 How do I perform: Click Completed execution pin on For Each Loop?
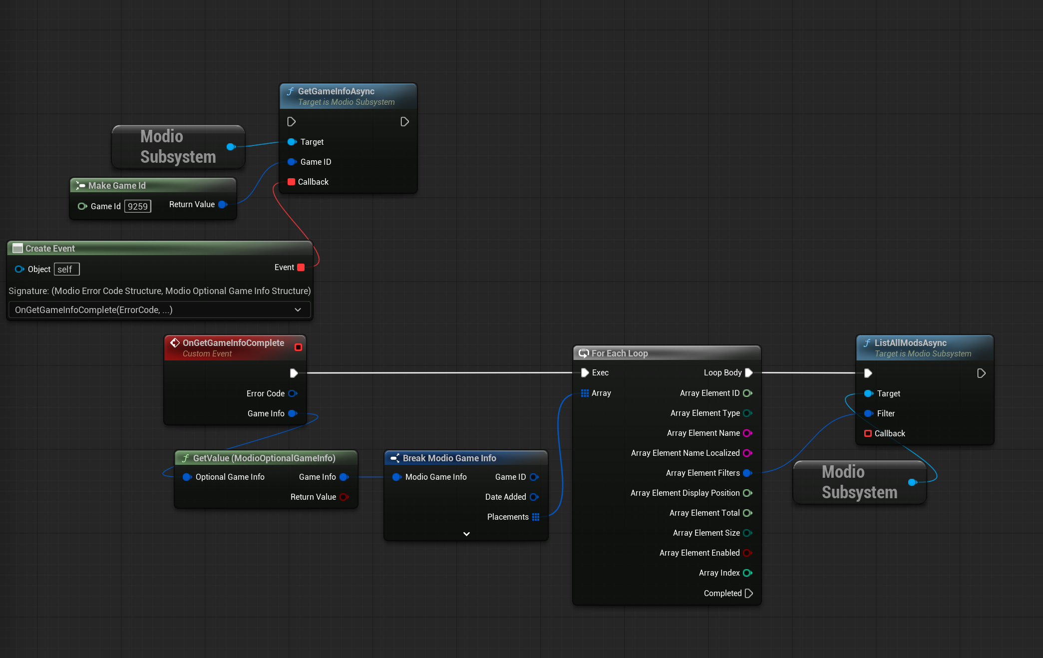[x=749, y=593]
